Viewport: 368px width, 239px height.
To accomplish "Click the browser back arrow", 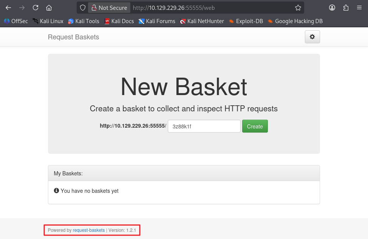I will pos(8,8).
